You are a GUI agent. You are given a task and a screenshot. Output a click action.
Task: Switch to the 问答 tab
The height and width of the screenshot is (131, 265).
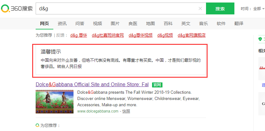tap(80, 24)
